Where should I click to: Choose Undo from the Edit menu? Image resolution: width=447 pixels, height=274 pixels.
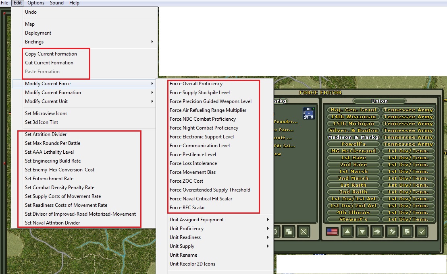(31, 12)
